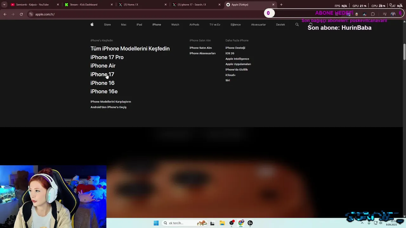This screenshot has height=228, width=406.
Task: Open the iPhone Desteği link
Action: pyautogui.click(x=235, y=48)
